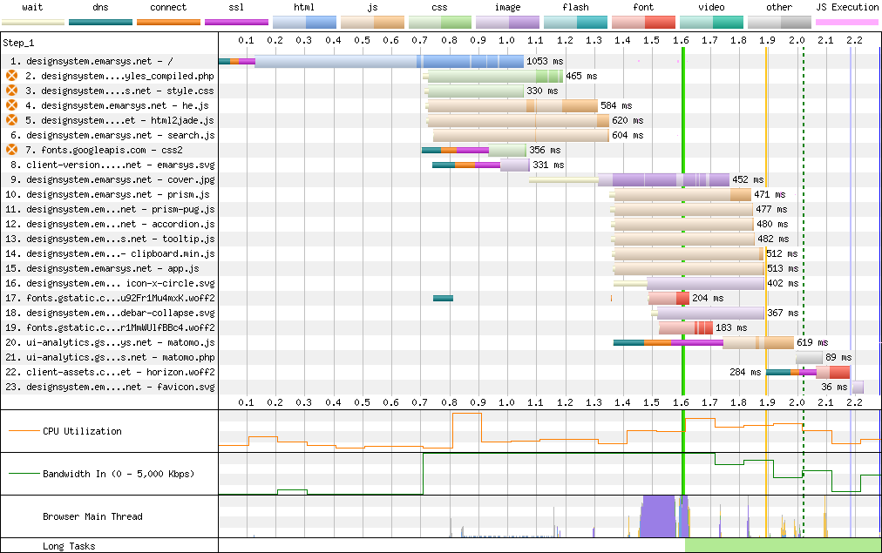Select request 23 favicon.svg label
Viewport: 882px width, 553px height.
click(110, 387)
